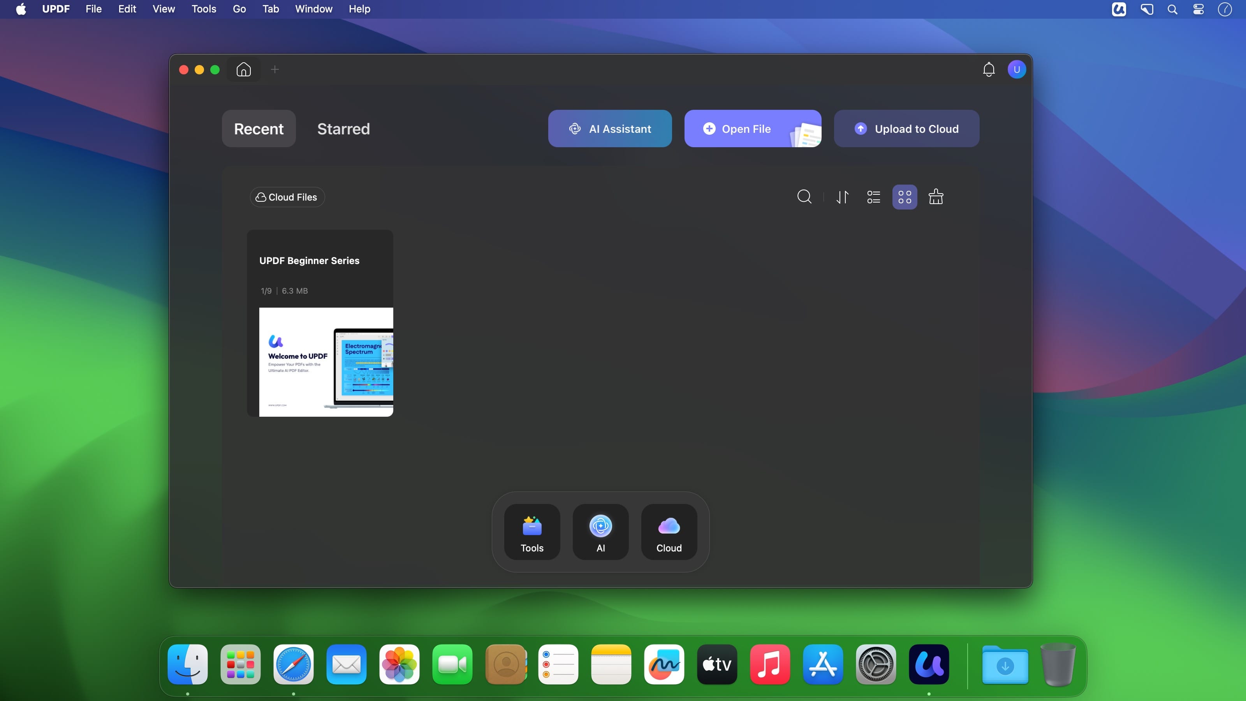Image resolution: width=1246 pixels, height=701 pixels.
Task: Open the Tools panel tile
Action: 532,532
